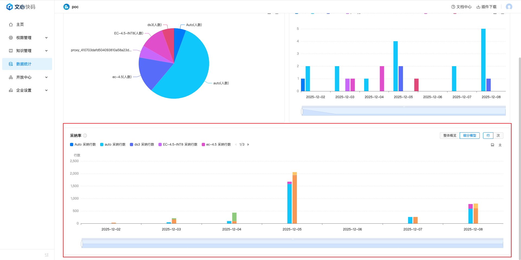The image size is (521, 260).
Task: Switch to the 整体概览 view
Action: pyautogui.click(x=450, y=136)
